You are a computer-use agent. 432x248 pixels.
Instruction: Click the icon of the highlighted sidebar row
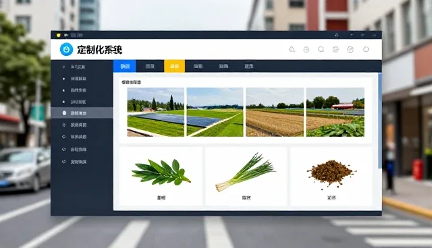click(64, 113)
